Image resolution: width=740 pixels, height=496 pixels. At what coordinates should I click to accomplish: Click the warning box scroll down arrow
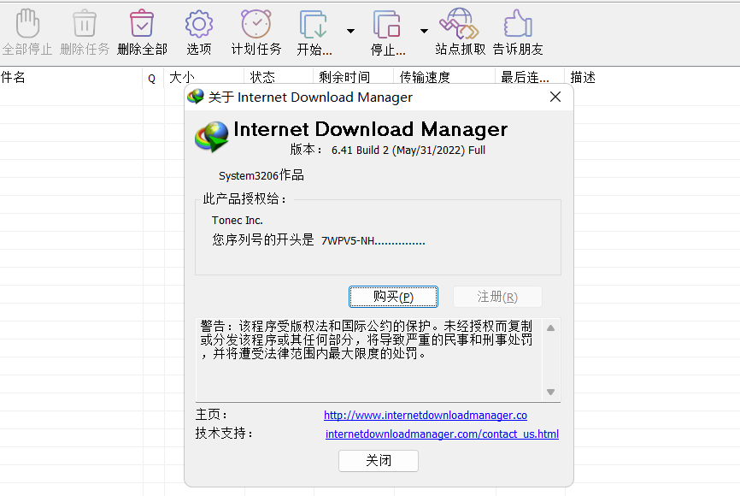point(551,392)
